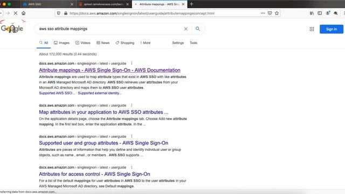Open Attribute mappings - AWS Single Sign-On link
The image size is (345, 194).
tap(109, 70)
